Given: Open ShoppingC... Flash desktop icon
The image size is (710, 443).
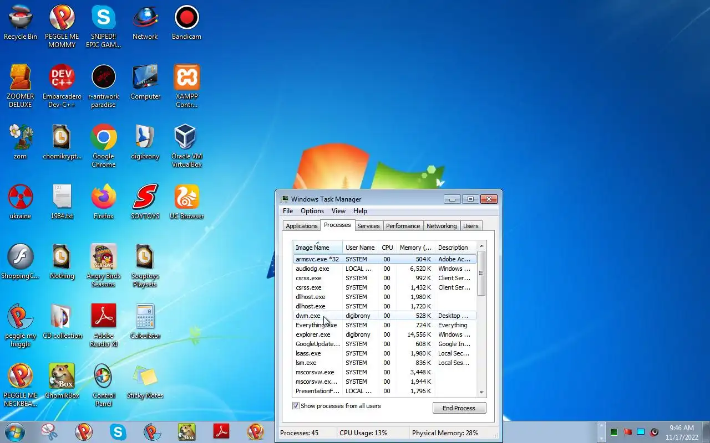Looking at the screenshot, I should 21,262.
